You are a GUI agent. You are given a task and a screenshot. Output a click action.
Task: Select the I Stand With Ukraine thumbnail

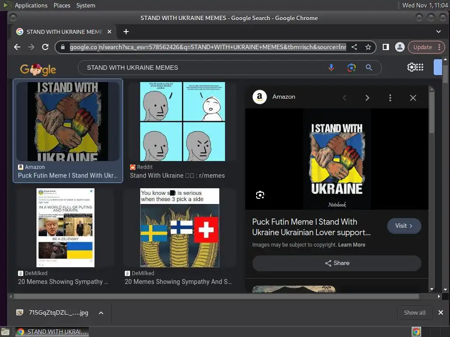[68, 121]
